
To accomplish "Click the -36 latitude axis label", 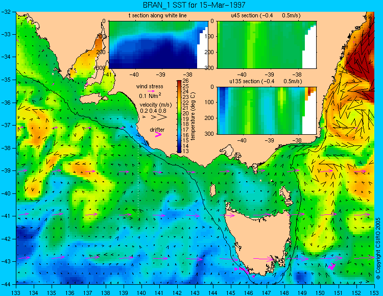I will pyautogui.click(x=5, y=103).
